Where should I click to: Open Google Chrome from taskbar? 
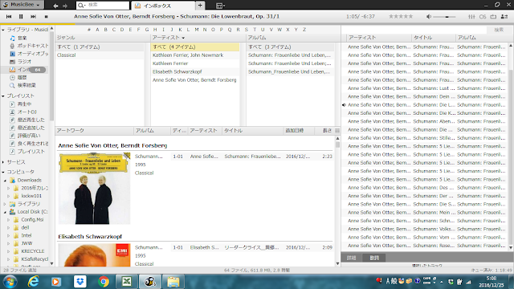[104, 282]
